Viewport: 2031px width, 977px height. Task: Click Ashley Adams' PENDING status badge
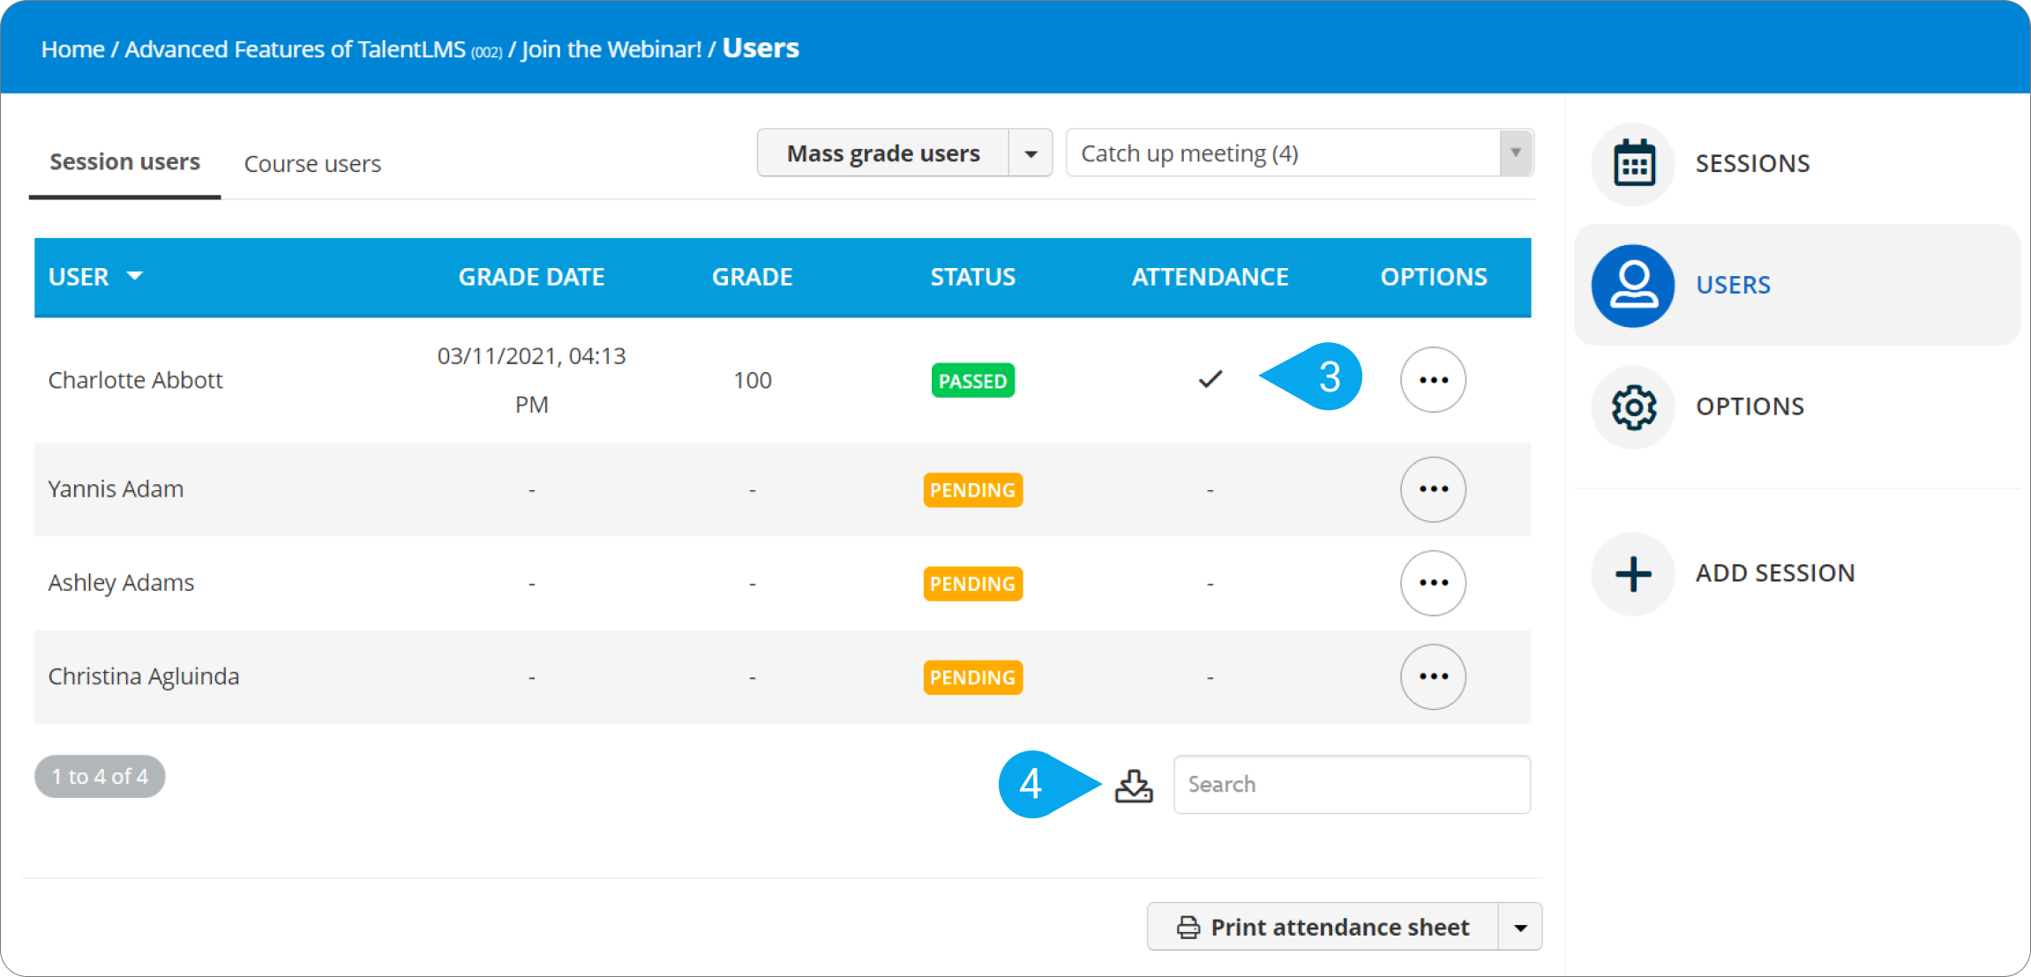(972, 584)
